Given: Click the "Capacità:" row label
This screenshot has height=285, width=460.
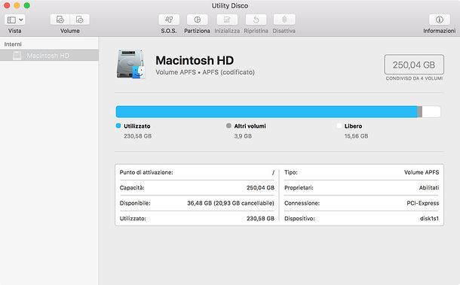Looking at the screenshot, I should [x=132, y=188].
